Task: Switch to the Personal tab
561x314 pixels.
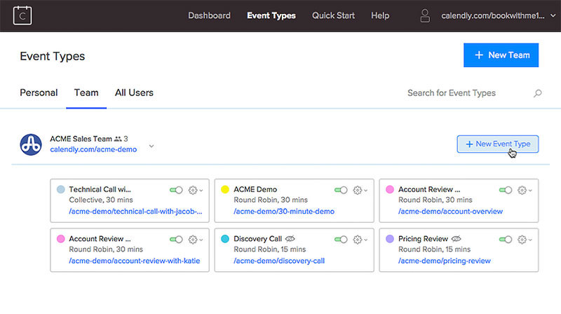Action: [x=39, y=93]
